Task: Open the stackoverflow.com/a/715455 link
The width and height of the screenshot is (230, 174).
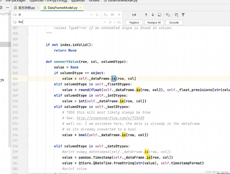Action: (110, 118)
